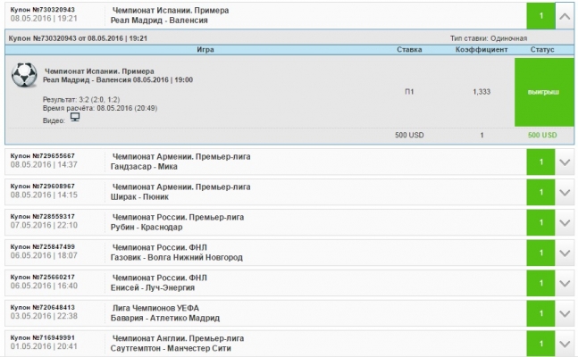Click the Чемпионат Англии. Премьер-лига label
This screenshot has width=578, height=357.
coord(178,338)
